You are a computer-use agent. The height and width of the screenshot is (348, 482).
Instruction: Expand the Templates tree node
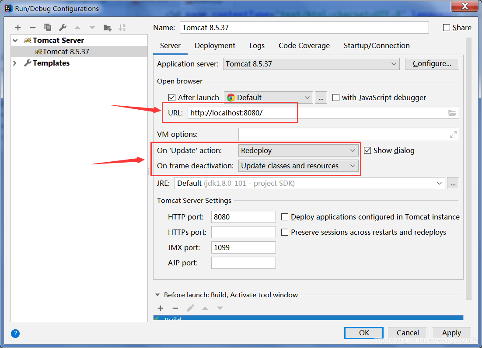pyautogui.click(x=15, y=63)
